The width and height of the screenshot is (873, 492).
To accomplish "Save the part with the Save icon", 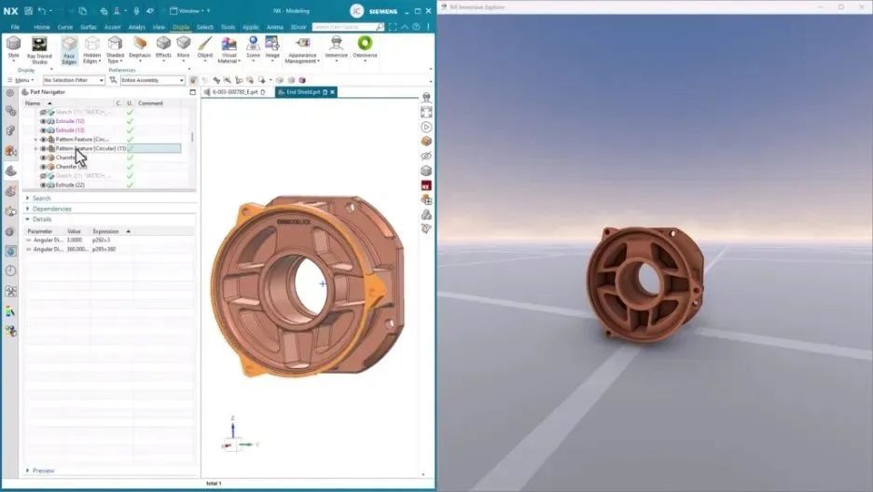I will [28, 10].
